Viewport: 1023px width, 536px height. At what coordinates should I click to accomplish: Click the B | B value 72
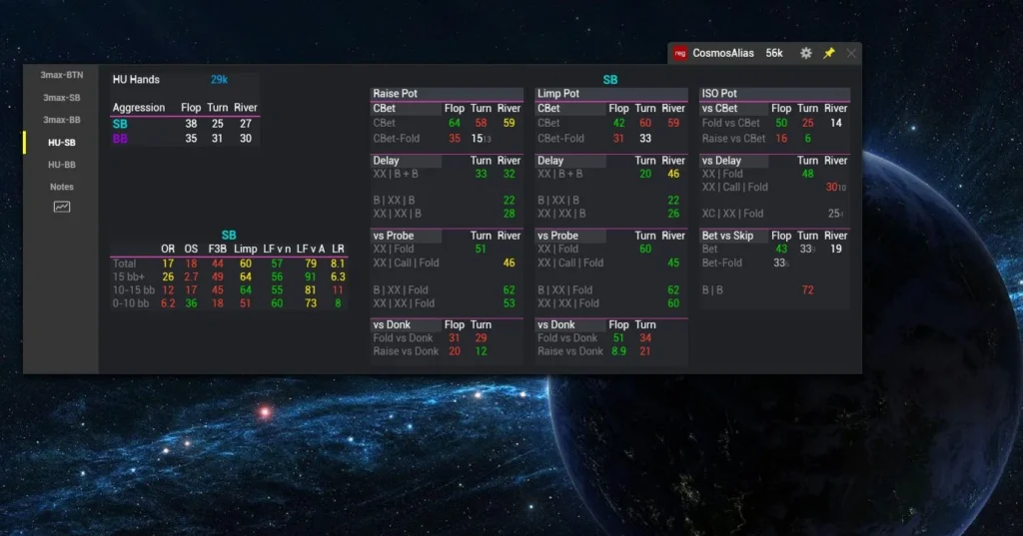pyautogui.click(x=807, y=290)
